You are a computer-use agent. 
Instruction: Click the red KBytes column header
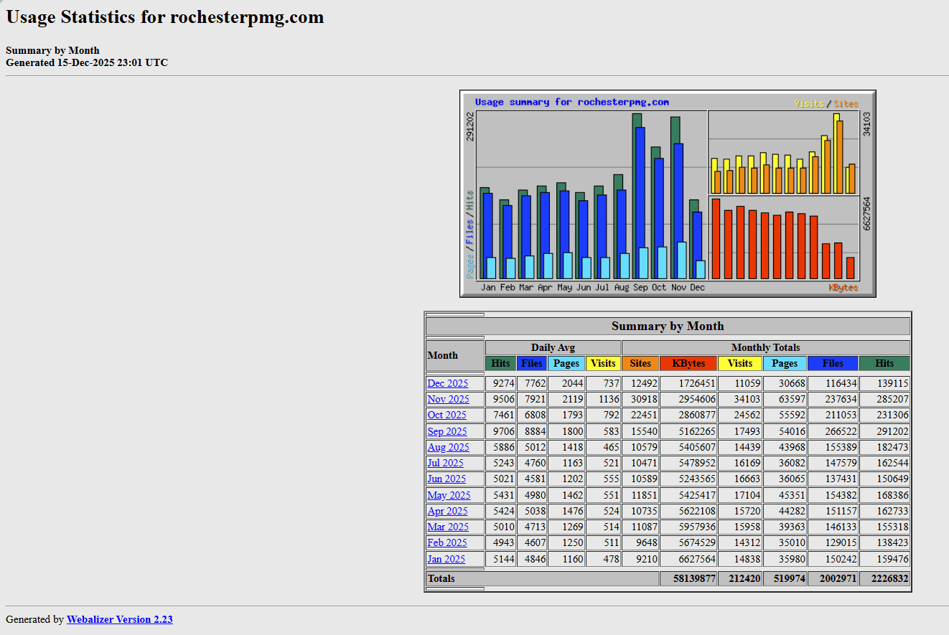pos(688,363)
